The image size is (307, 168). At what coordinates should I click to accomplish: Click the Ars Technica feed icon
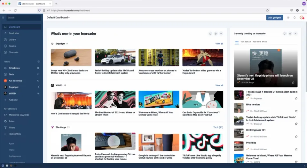[5, 81]
